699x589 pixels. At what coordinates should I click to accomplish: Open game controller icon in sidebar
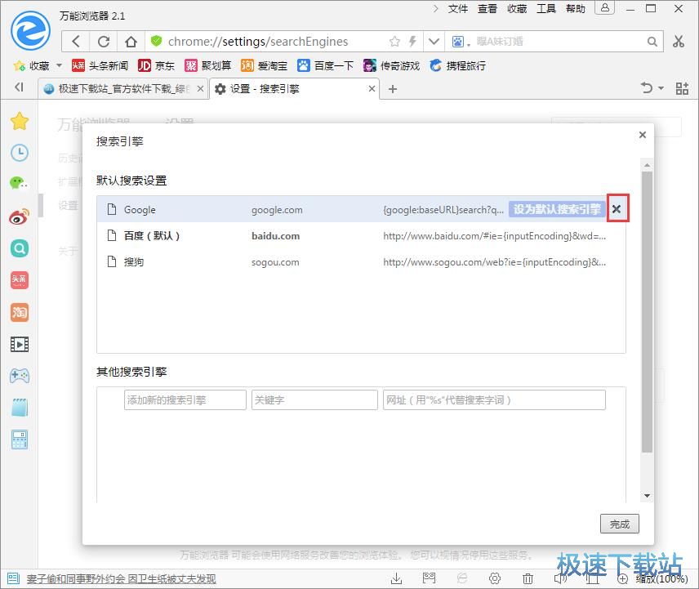pyautogui.click(x=20, y=376)
